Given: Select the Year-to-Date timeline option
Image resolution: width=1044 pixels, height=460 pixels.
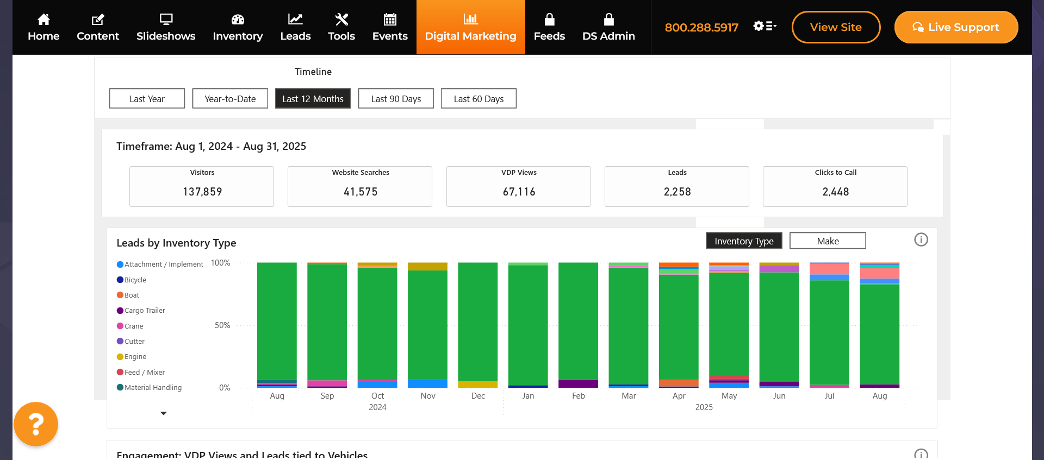Looking at the screenshot, I should tap(230, 98).
